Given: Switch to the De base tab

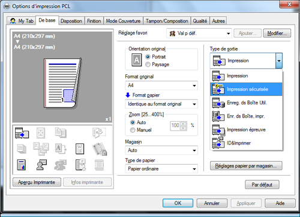Looking at the screenshot, I should 47,20.
